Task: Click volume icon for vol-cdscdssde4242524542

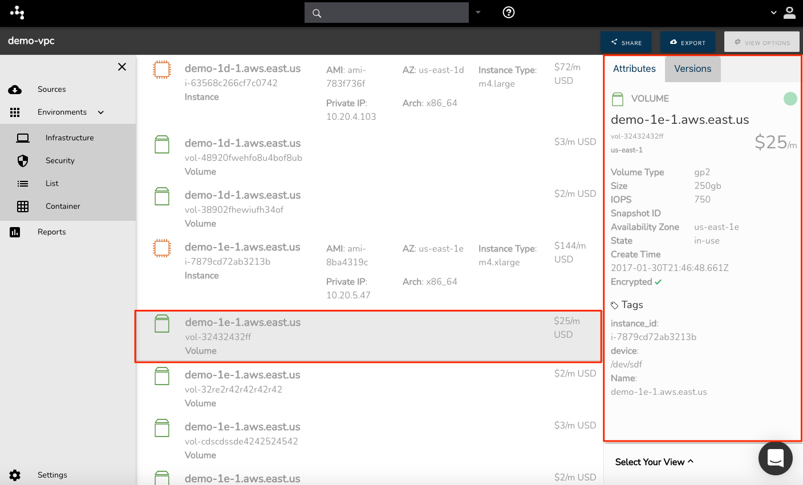Action: point(162,428)
